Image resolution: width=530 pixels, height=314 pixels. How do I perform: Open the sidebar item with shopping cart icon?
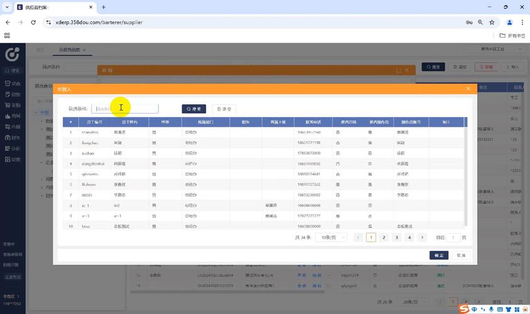pyautogui.click(x=13, y=105)
